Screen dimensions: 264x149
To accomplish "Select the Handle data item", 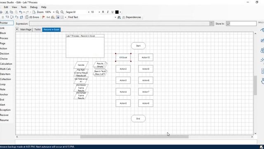I will 81,65.
